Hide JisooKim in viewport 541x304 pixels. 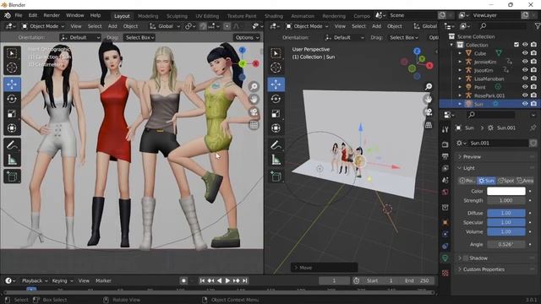(525, 70)
